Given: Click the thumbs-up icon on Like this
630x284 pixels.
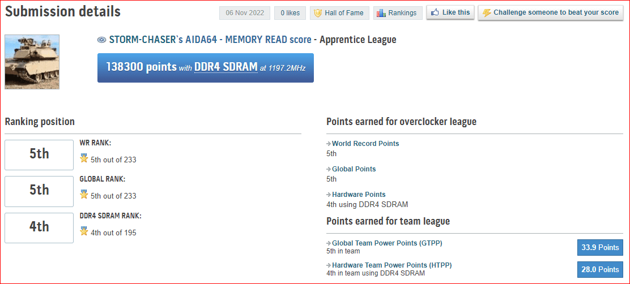Looking at the screenshot, I should click(435, 12).
